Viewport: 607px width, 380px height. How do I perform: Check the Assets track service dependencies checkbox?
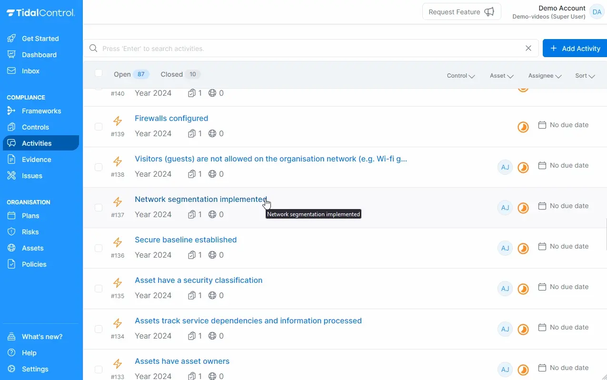[99, 329]
